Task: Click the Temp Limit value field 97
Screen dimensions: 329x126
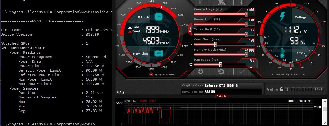Action: tap(252, 30)
